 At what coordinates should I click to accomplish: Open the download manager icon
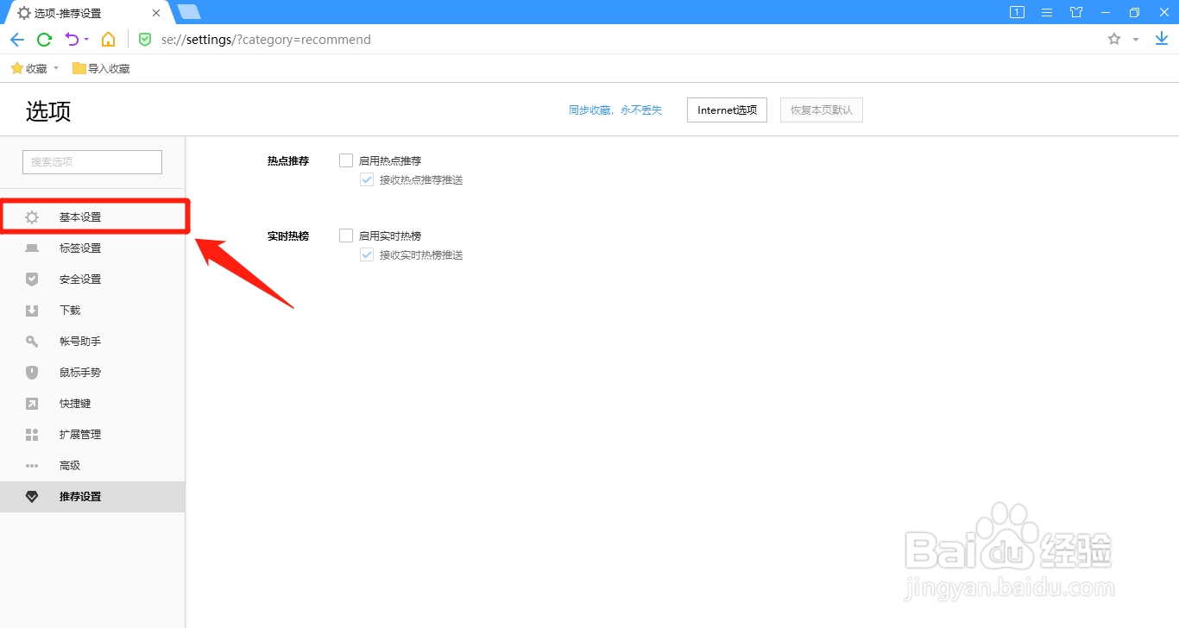pyautogui.click(x=1160, y=39)
